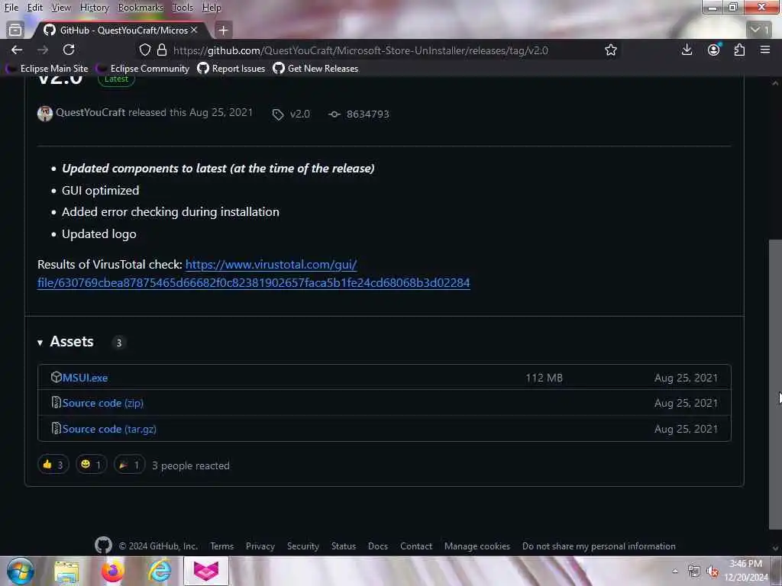This screenshot has height=586, width=782.
Task: Open the File menu
Action: pos(11,8)
